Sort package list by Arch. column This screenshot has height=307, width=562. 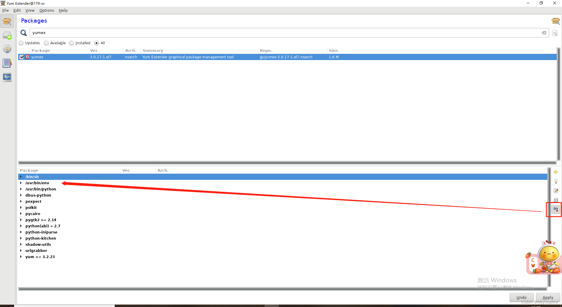pyautogui.click(x=132, y=50)
